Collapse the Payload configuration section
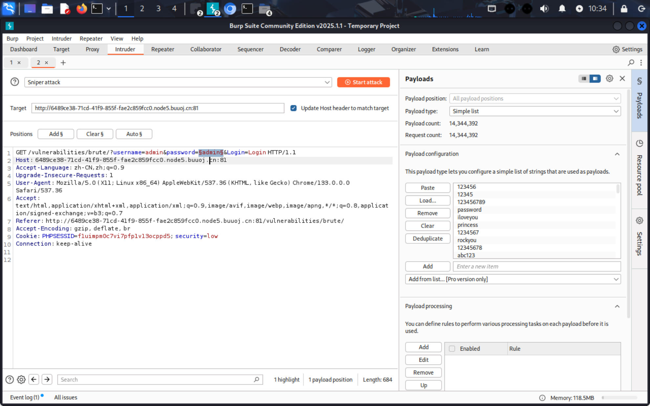Image resolution: width=650 pixels, height=406 pixels. tap(617, 154)
